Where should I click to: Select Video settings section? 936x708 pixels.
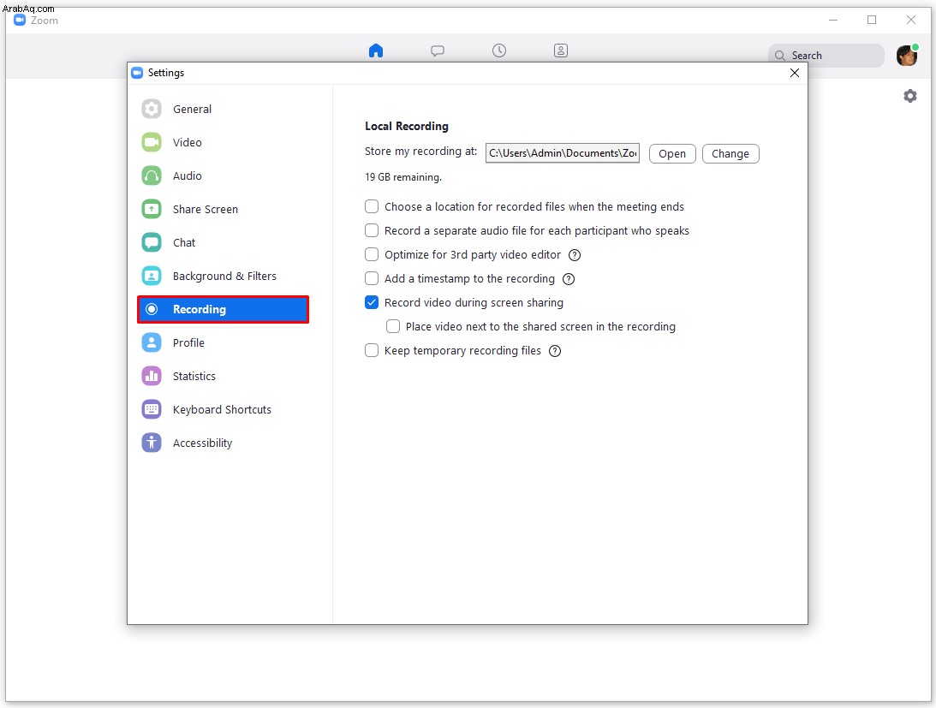(x=224, y=142)
